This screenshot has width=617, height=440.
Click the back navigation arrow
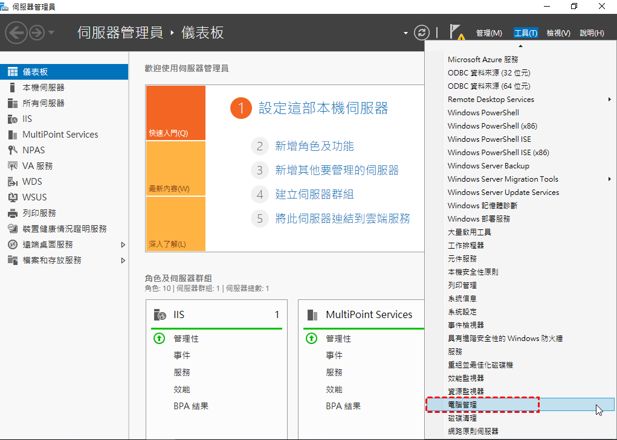pos(16,33)
